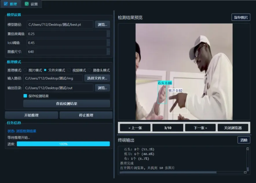Click the 状态: 浏览检测结果 status text

point(22,131)
